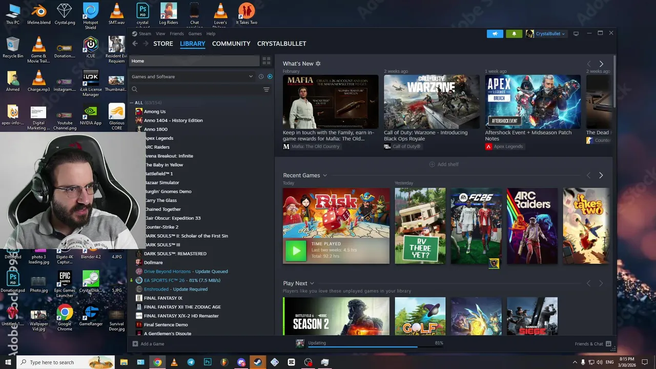This screenshot has height=369, width=656.
Task: Click the Steam taskbar icon
Action: click(258, 362)
